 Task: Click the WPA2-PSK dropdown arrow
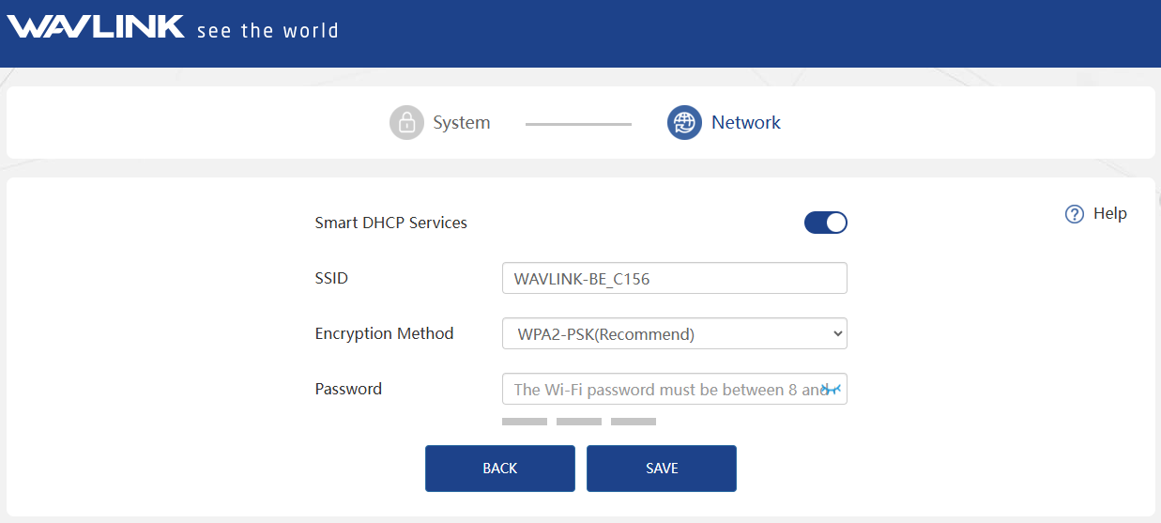(837, 333)
